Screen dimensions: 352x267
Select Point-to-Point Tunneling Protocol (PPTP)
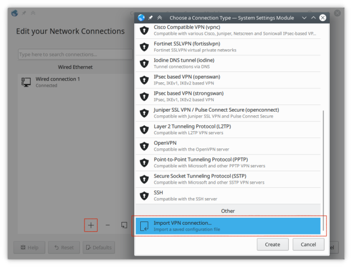click(228, 163)
